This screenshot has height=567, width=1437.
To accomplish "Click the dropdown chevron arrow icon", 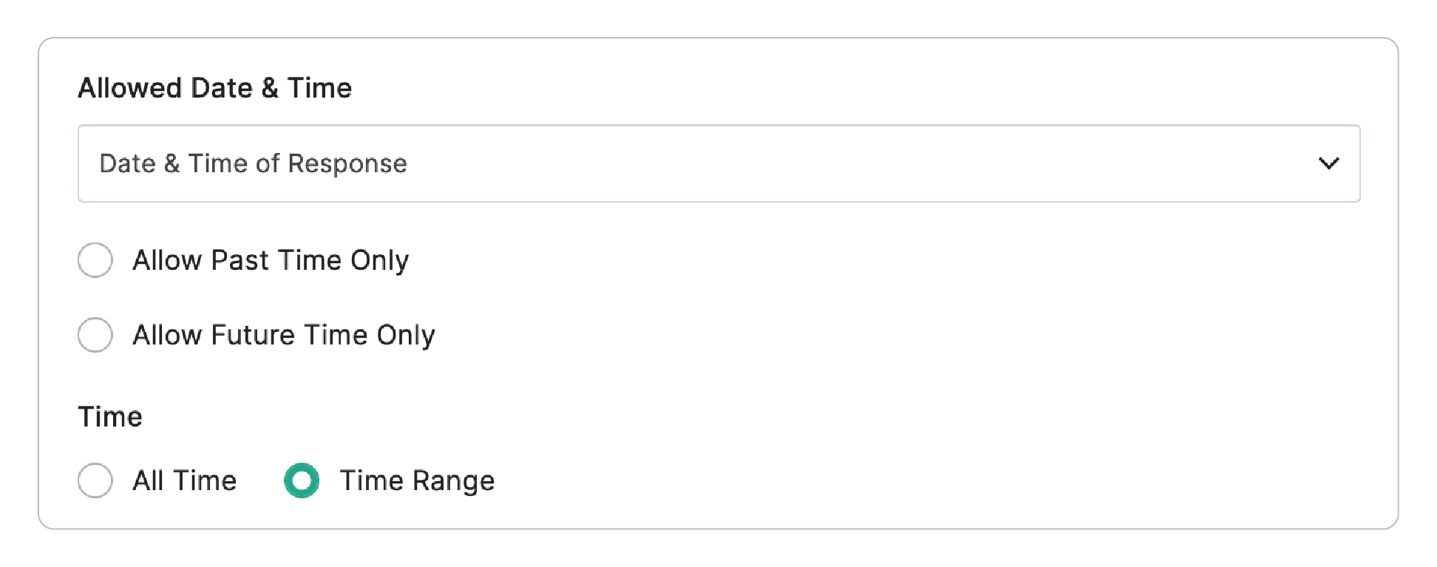I will pos(1328,163).
